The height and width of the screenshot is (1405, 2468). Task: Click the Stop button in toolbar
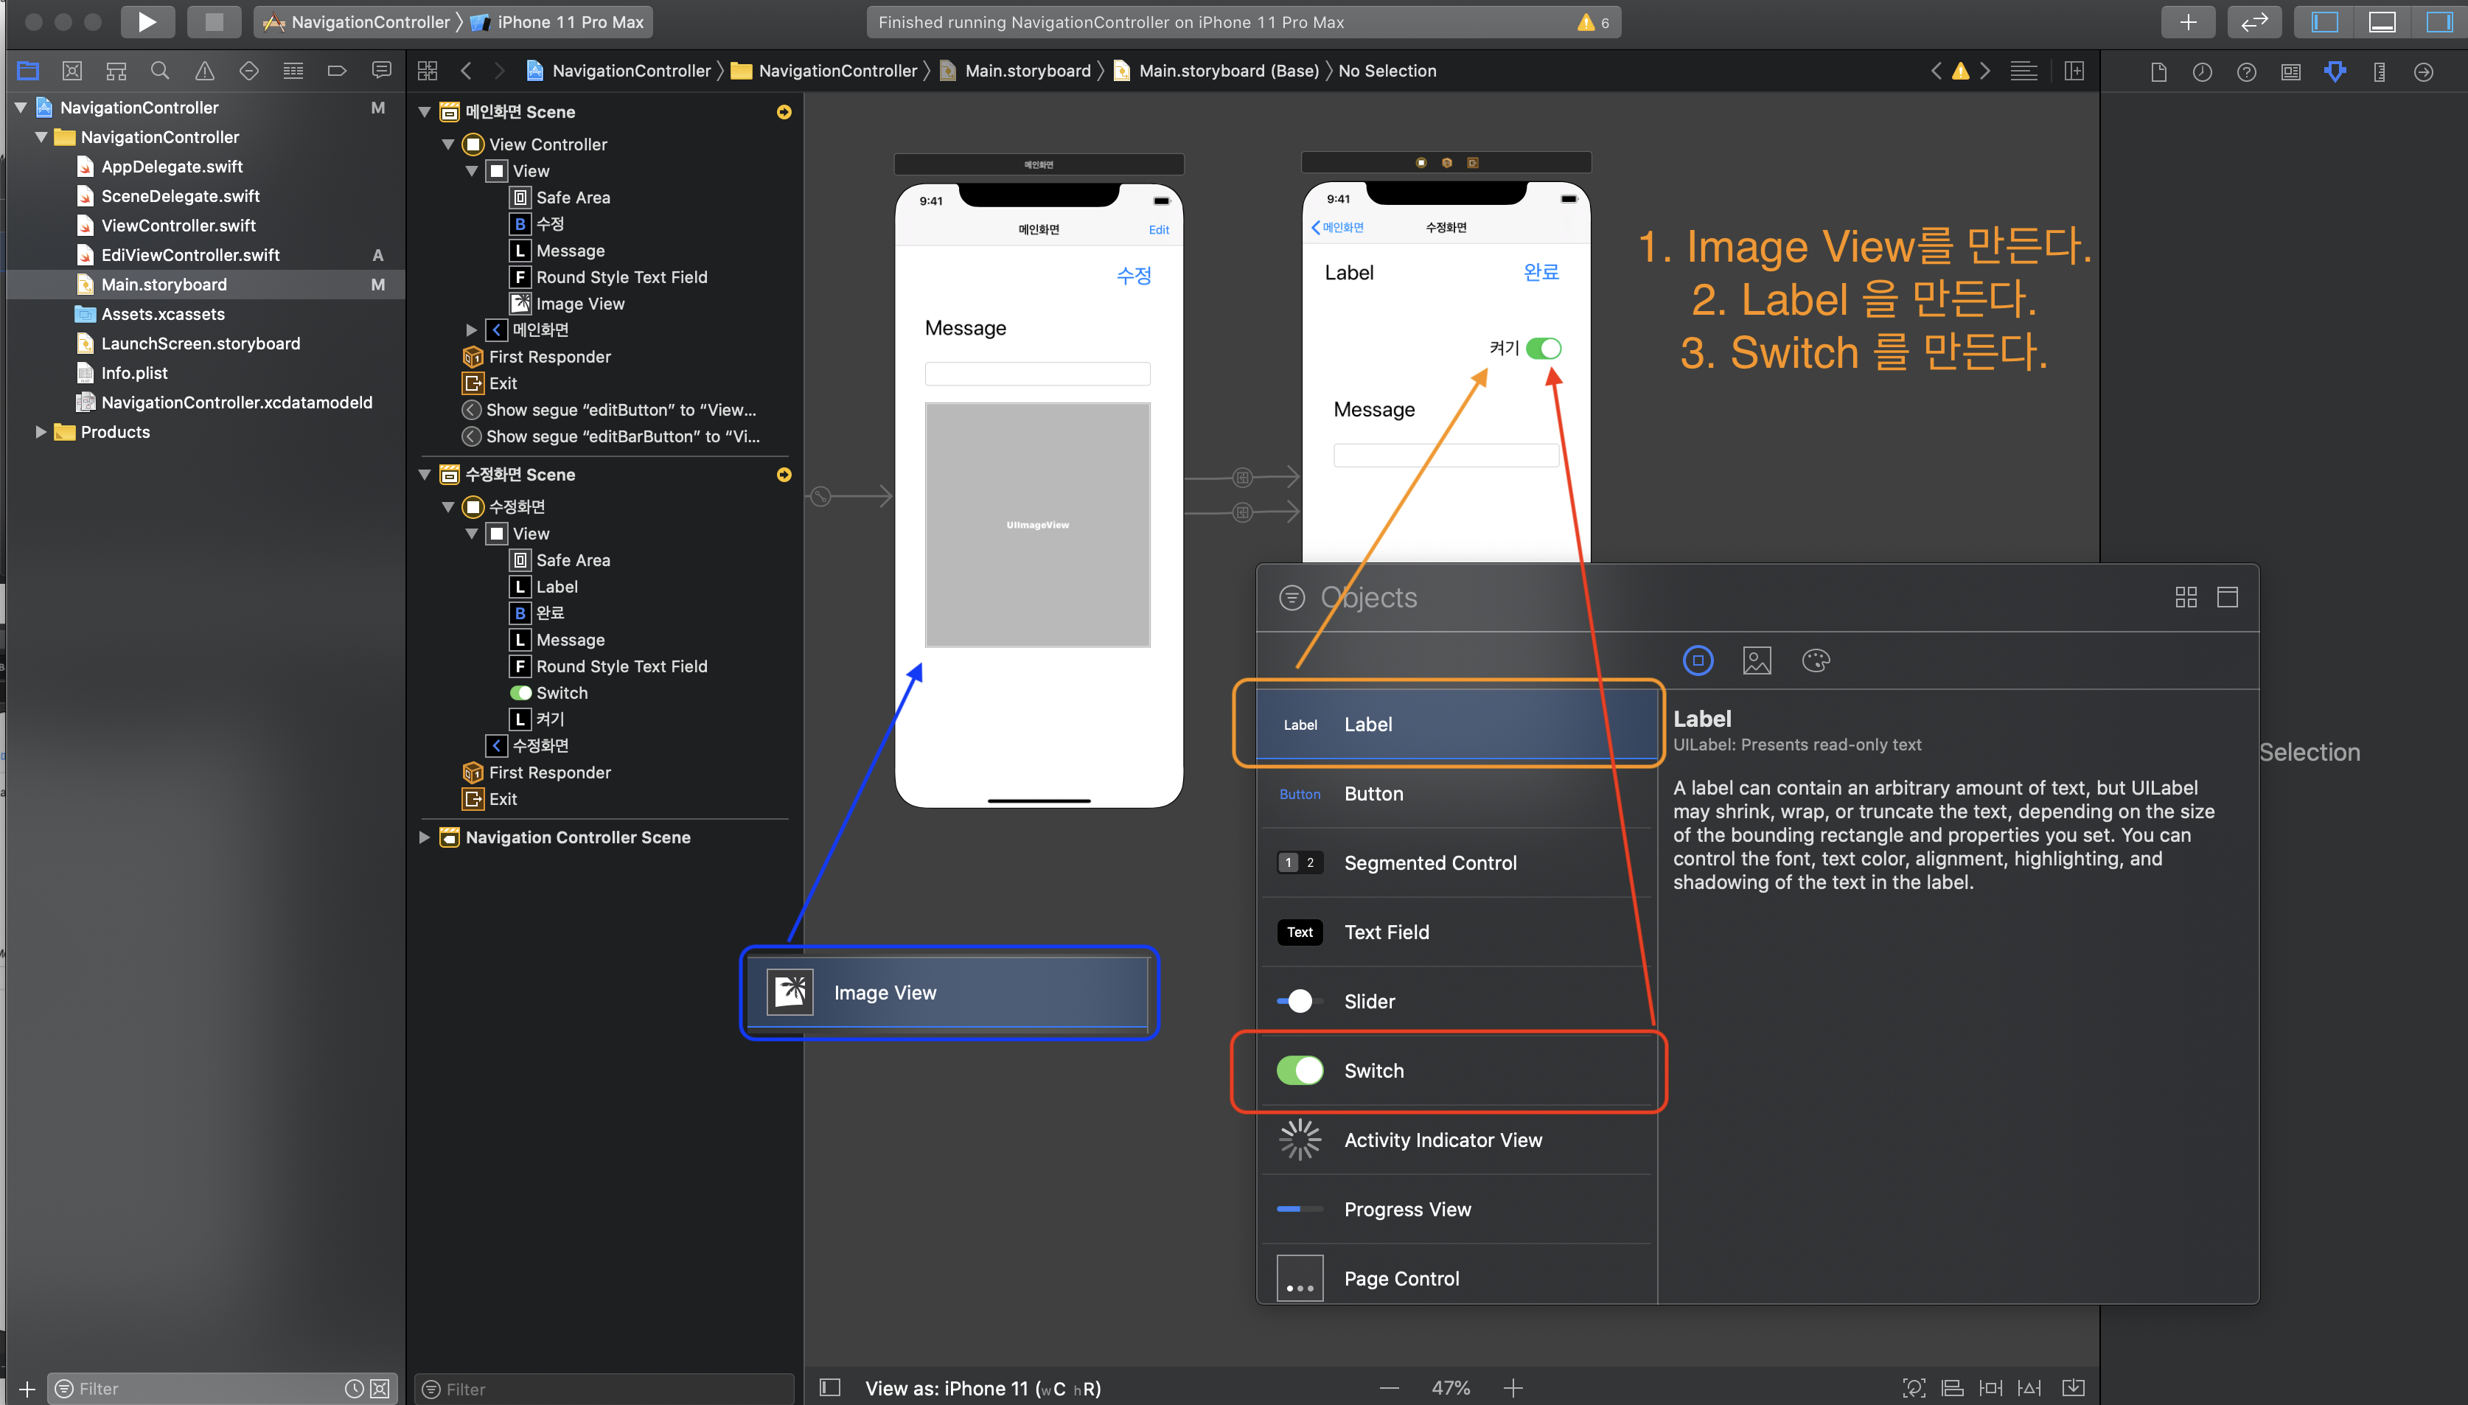point(213,21)
